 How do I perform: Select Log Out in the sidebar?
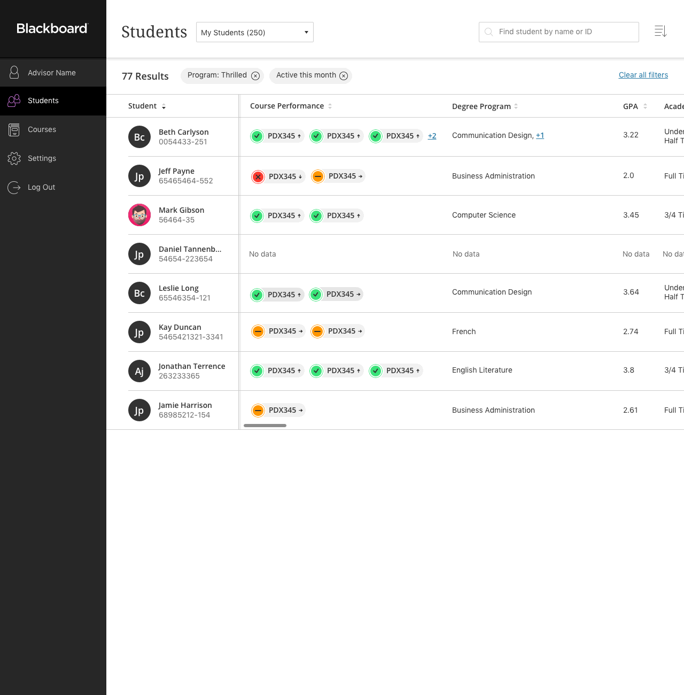point(41,187)
